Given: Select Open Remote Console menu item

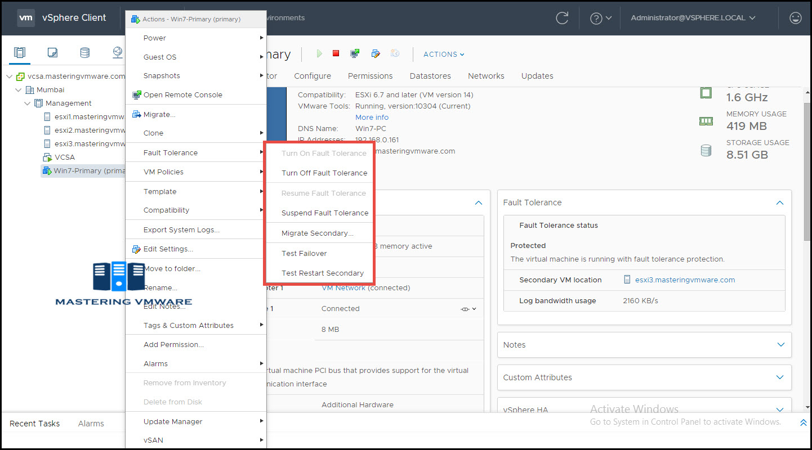Looking at the screenshot, I should [x=196, y=95].
